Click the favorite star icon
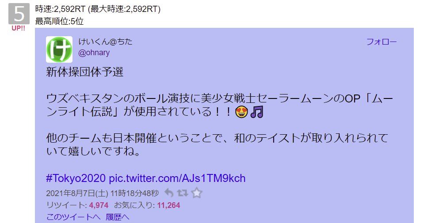Screen dimensions: 424x223 pos(197,193)
